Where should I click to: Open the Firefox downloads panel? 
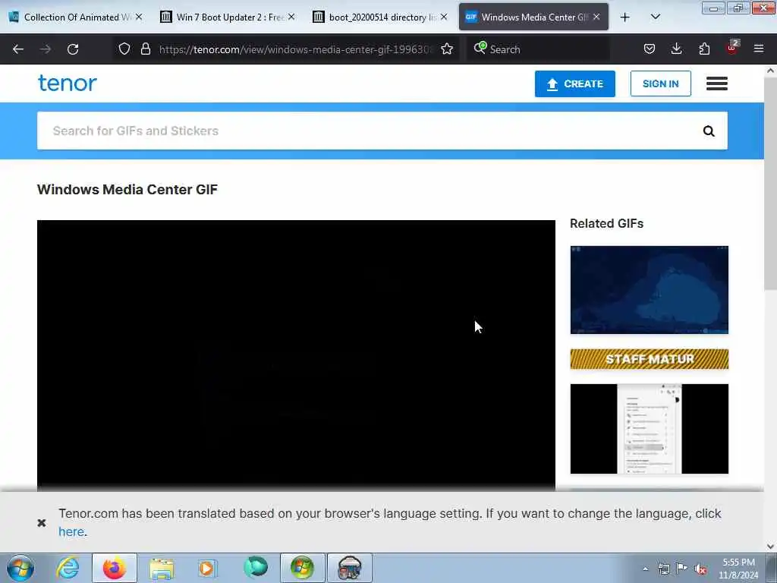(676, 49)
